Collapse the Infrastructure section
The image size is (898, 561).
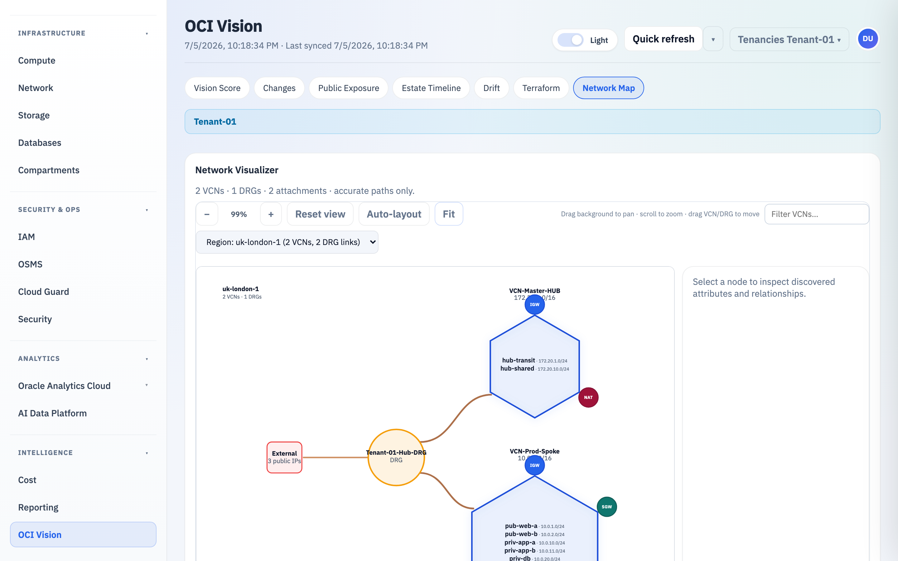147,33
